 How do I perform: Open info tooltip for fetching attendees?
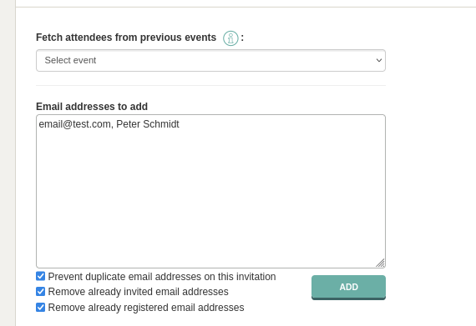tap(230, 38)
